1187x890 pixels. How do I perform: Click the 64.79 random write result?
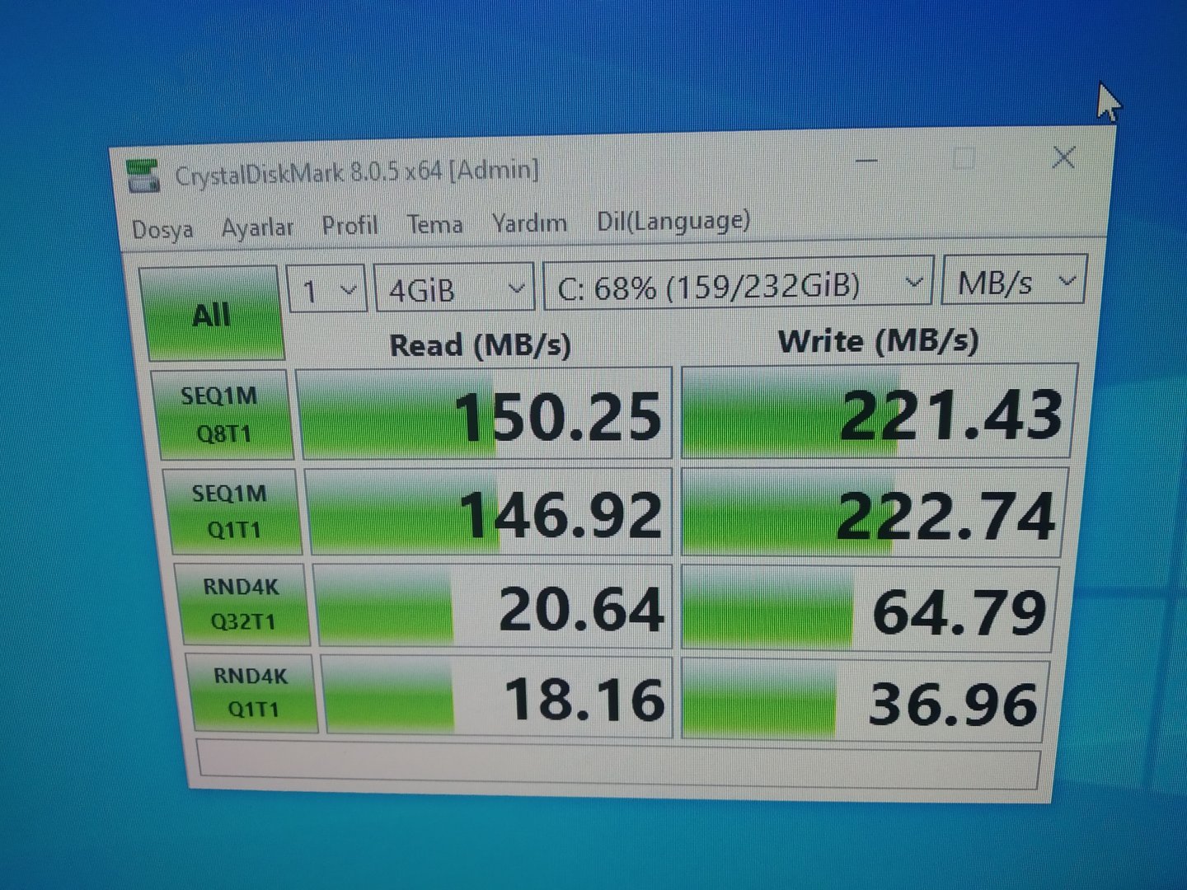[x=870, y=610]
